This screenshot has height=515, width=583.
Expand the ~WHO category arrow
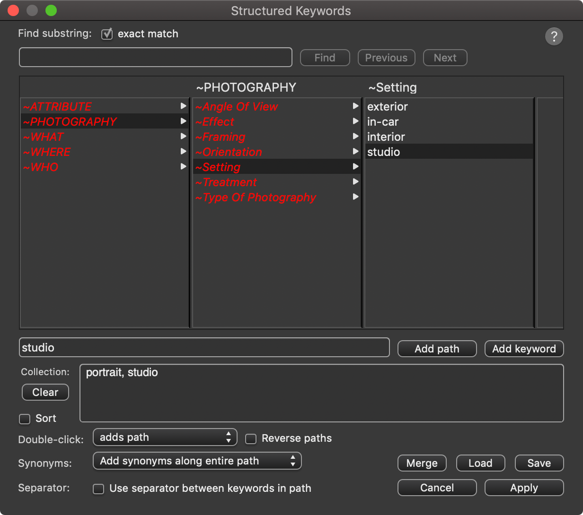[184, 167]
